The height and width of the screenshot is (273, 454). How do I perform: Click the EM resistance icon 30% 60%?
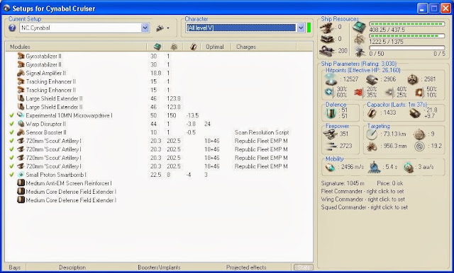click(x=329, y=92)
